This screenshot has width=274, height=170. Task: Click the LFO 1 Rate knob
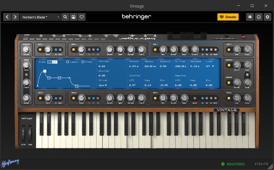click(48, 50)
